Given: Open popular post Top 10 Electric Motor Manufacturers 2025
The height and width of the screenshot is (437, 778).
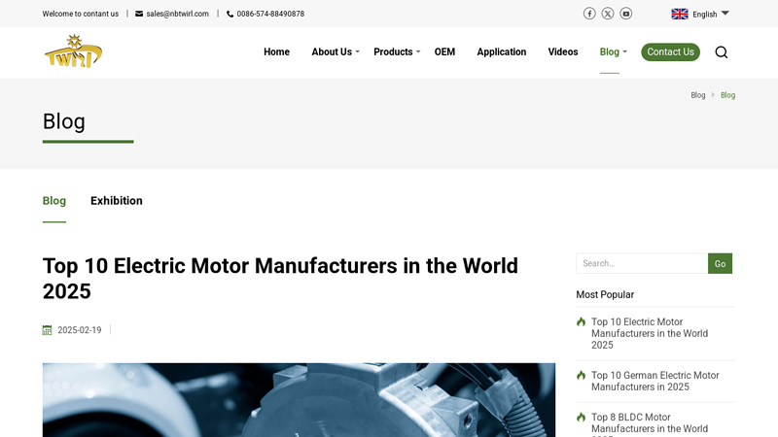Looking at the screenshot, I should point(650,333).
